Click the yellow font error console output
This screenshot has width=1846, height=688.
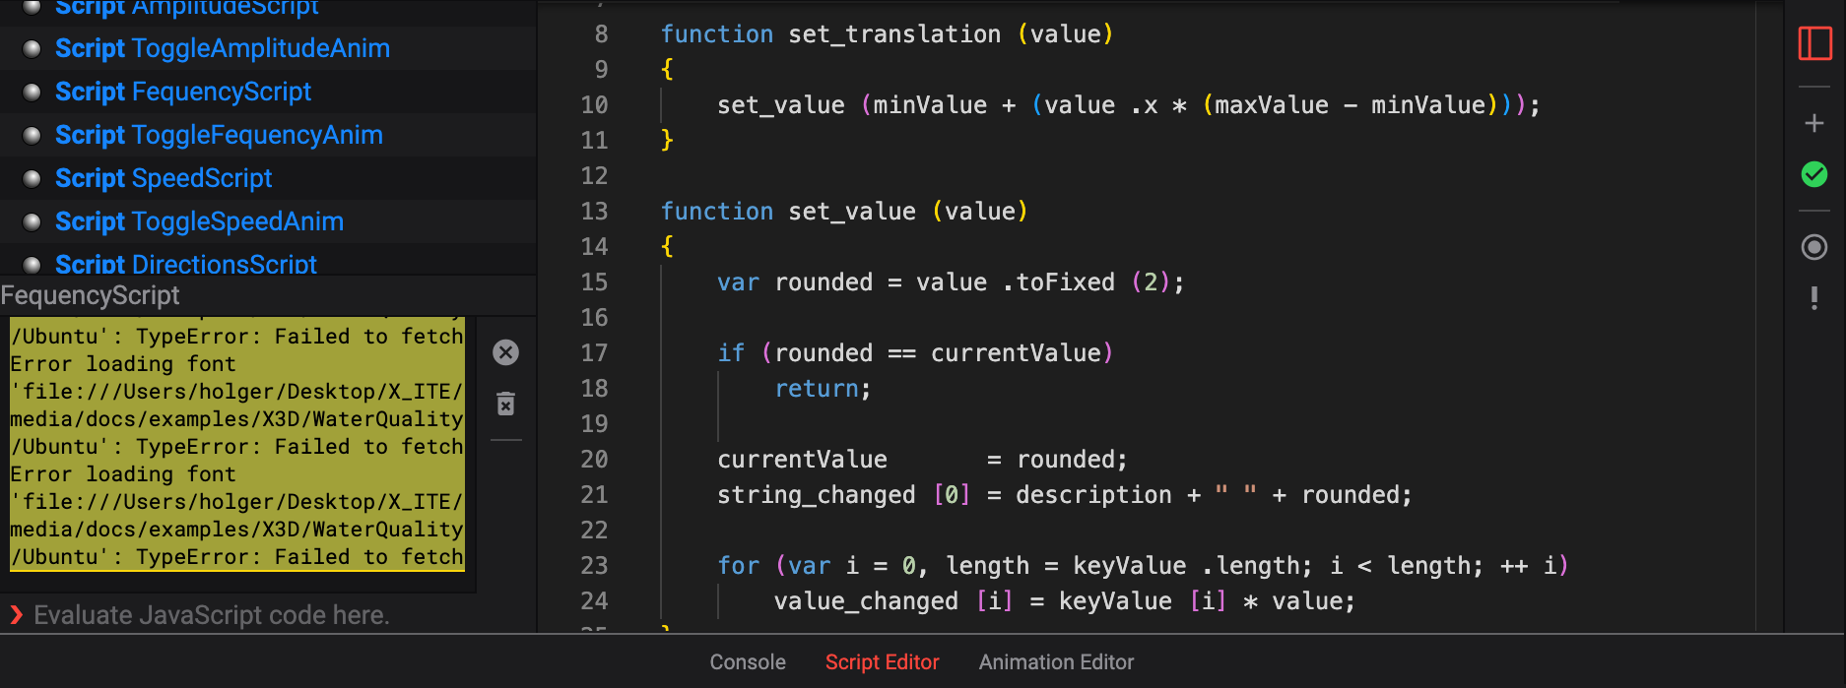236,445
